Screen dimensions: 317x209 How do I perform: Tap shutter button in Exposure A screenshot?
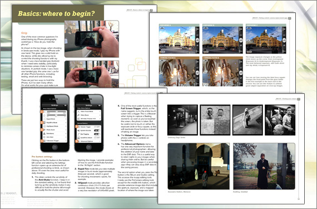click(197, 40)
